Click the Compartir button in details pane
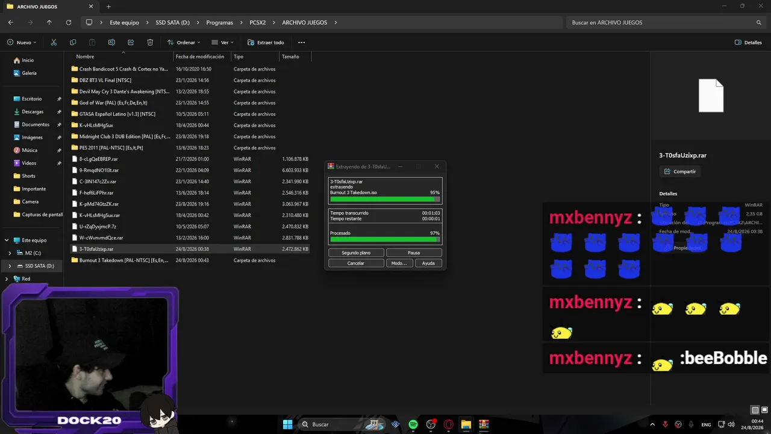Viewport: 771px width, 434px height. pyautogui.click(x=680, y=171)
